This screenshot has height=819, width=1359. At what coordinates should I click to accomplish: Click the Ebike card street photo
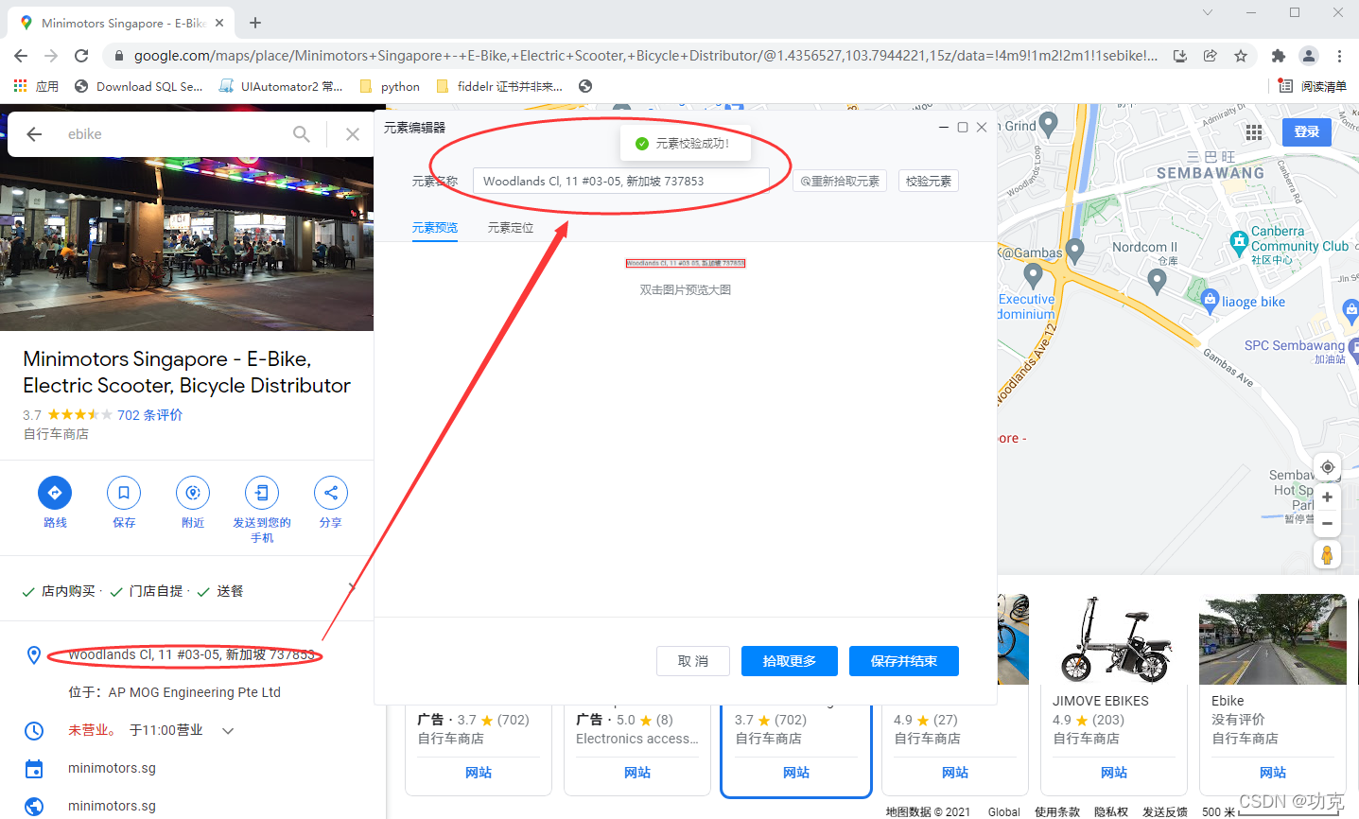[x=1273, y=639]
